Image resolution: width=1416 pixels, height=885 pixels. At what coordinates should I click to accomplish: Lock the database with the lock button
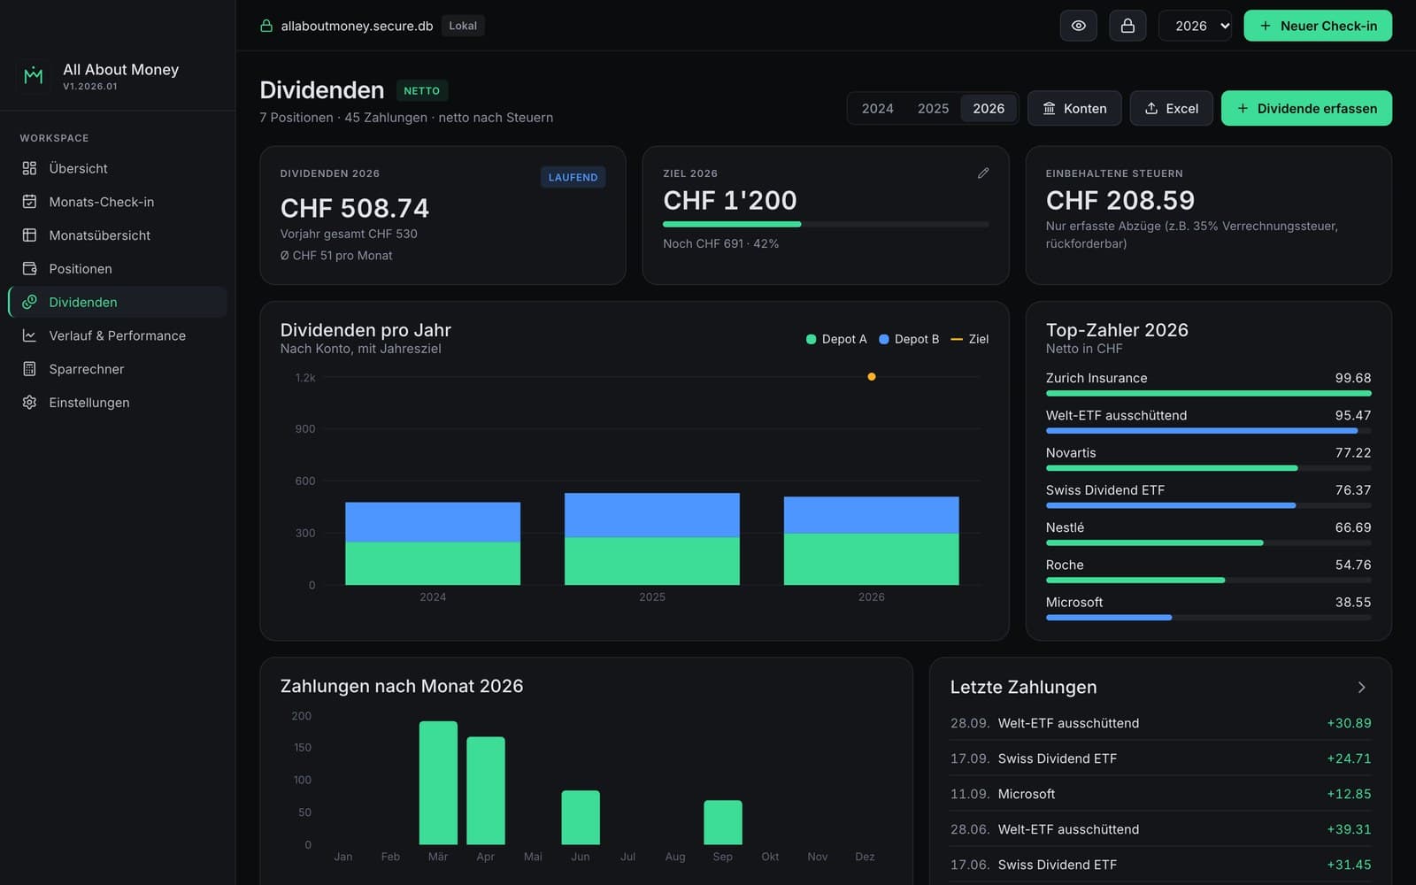pos(1127,26)
